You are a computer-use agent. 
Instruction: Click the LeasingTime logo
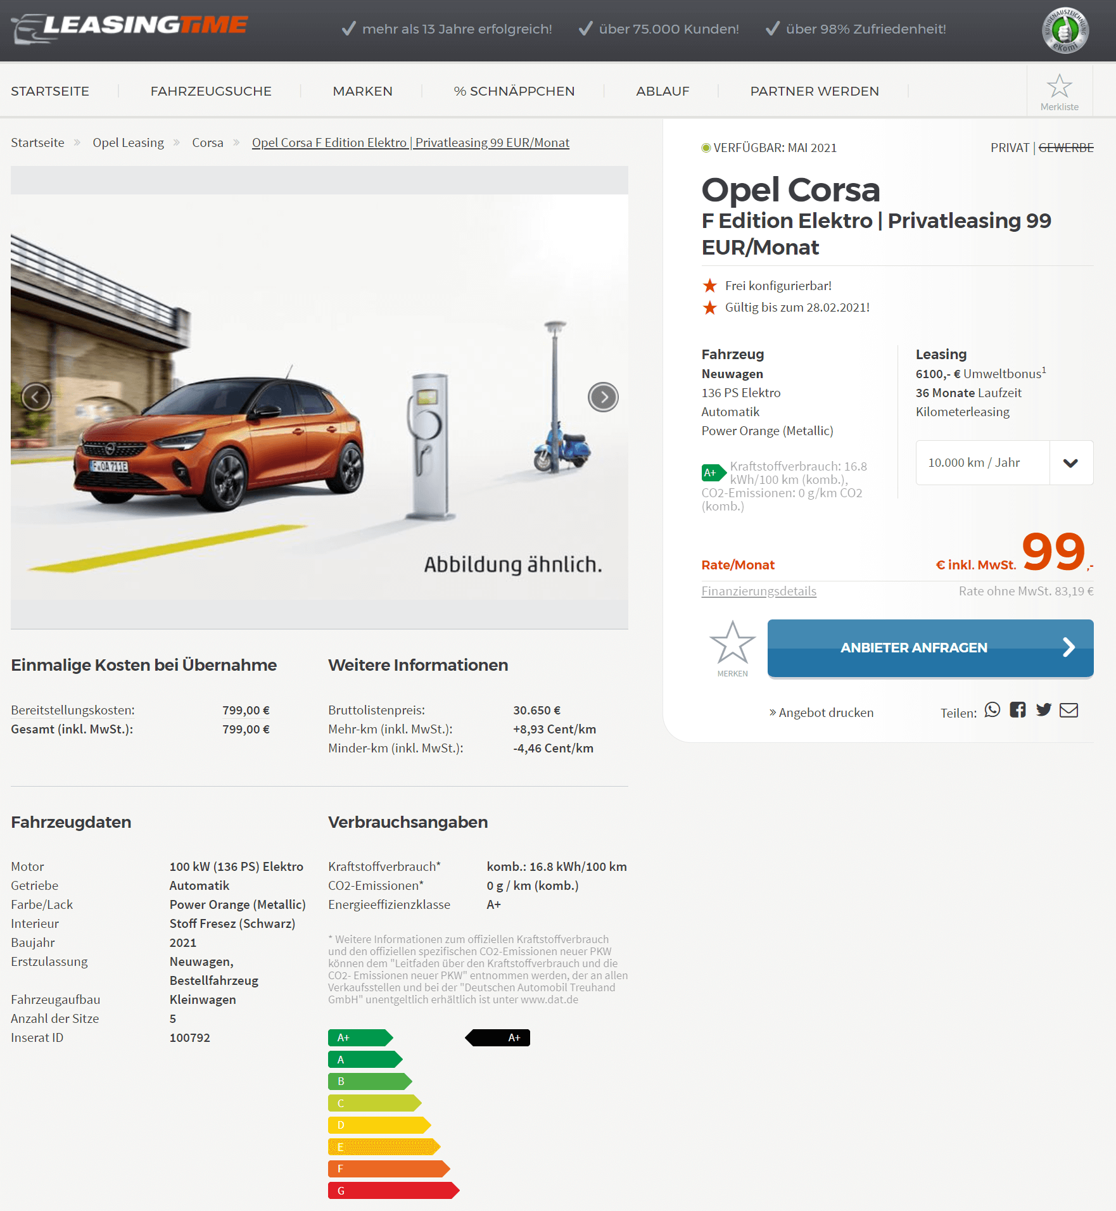[130, 29]
